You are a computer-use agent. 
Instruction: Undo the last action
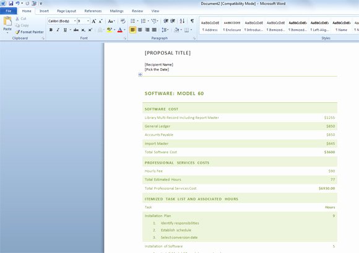click(x=17, y=4)
